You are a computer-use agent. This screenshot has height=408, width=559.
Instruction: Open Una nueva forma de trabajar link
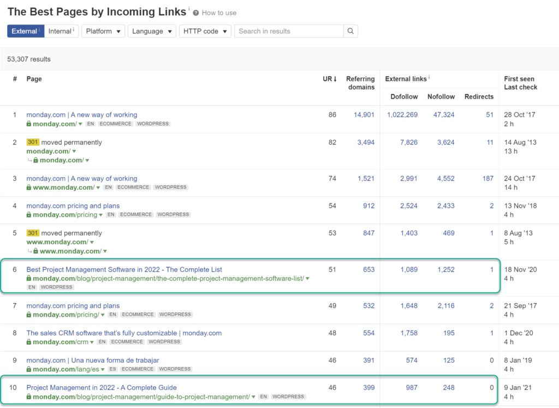tap(93, 360)
